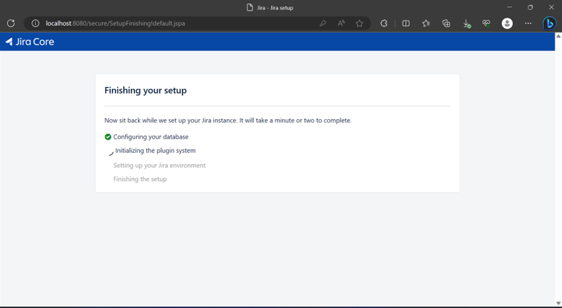562x308 pixels.
Task: Open the Collections icon
Action: (446, 24)
